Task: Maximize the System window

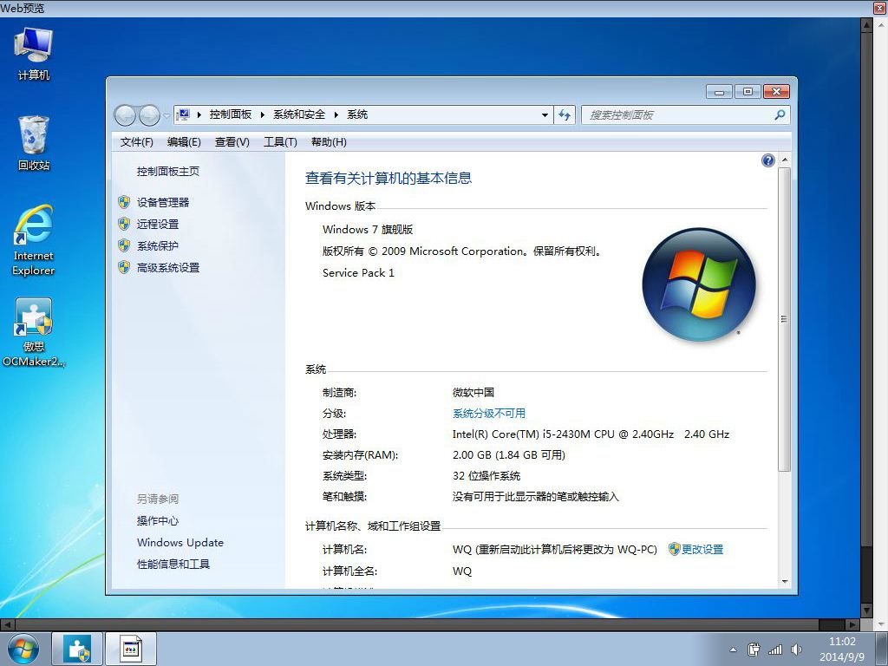Action: point(748,91)
